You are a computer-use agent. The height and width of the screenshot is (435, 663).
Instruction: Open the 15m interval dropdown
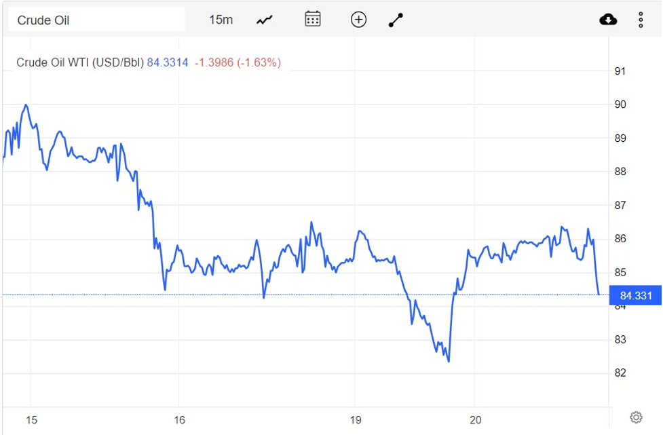(221, 20)
